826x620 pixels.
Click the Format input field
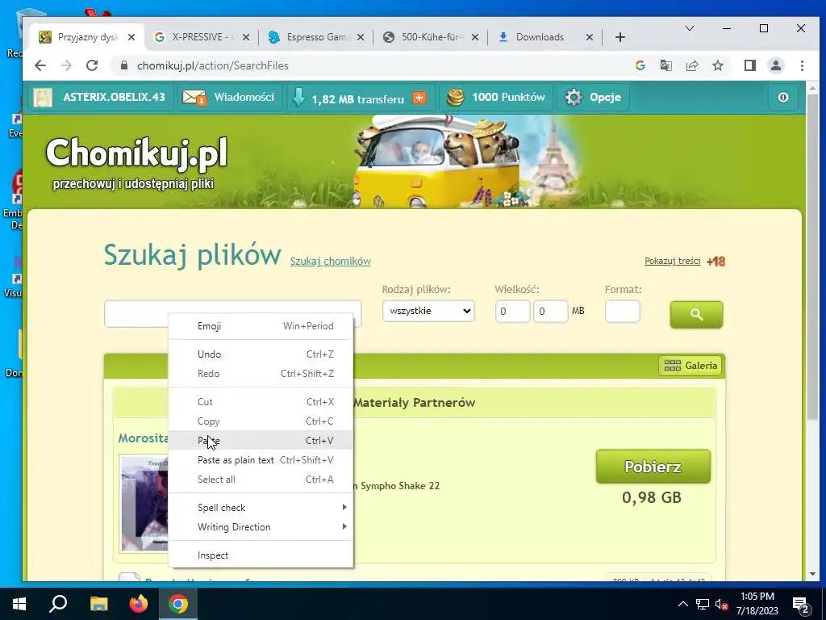coord(623,312)
